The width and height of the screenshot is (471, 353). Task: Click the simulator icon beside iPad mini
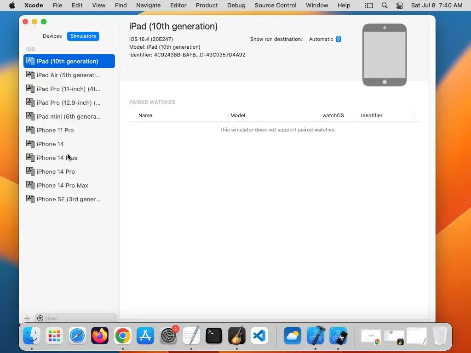click(30, 116)
